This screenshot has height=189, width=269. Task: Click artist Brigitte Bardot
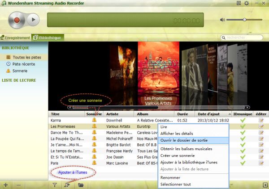point(118,145)
